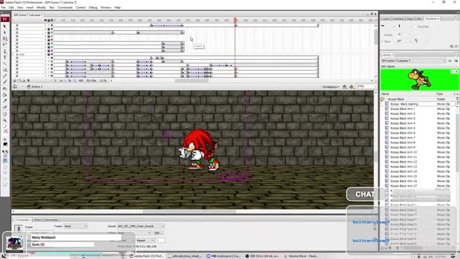Click the red playhead marker on timeline
This screenshot has width=460, height=259.
tap(235, 20)
